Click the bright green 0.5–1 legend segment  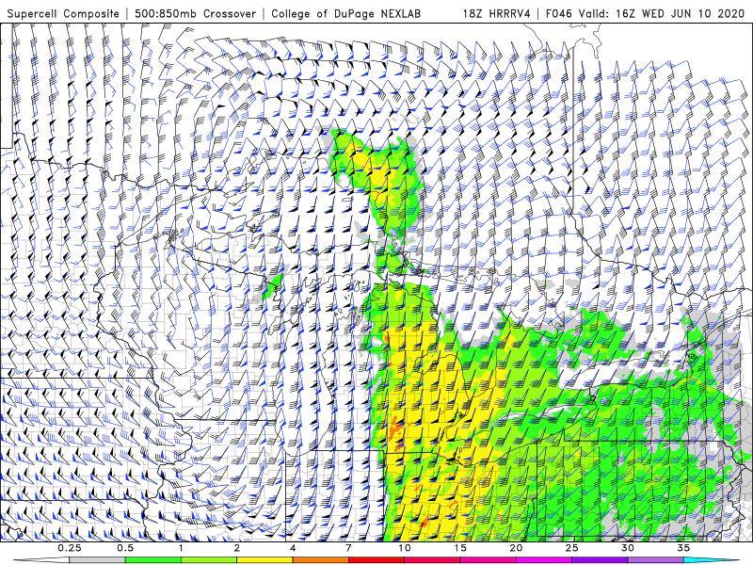152,560
